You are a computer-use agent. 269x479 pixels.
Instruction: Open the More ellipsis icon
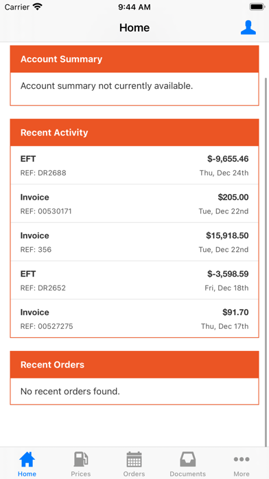(242, 459)
